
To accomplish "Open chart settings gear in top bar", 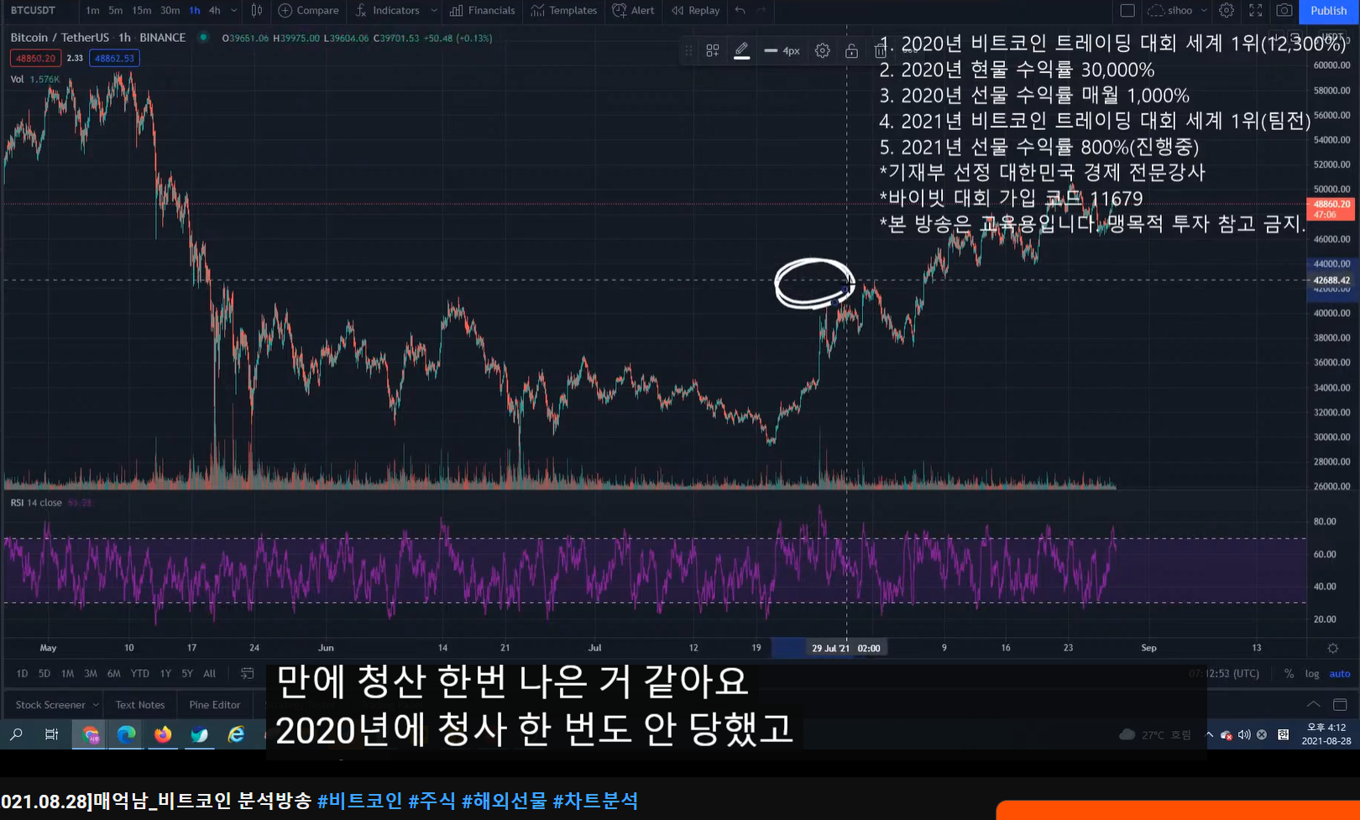I will click(x=1227, y=11).
